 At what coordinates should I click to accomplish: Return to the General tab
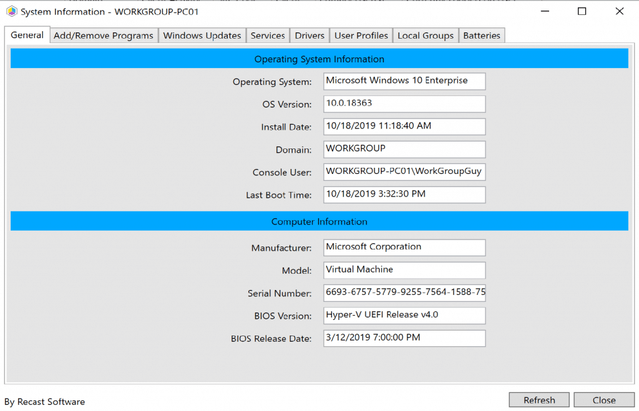27,36
